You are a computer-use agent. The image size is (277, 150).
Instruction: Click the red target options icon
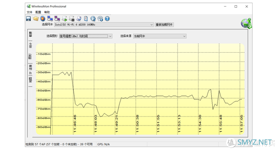coord(43,19)
